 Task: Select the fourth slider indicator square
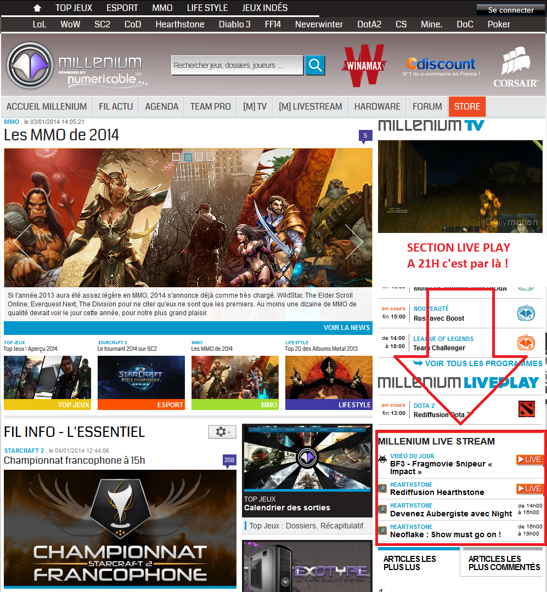[x=211, y=157]
